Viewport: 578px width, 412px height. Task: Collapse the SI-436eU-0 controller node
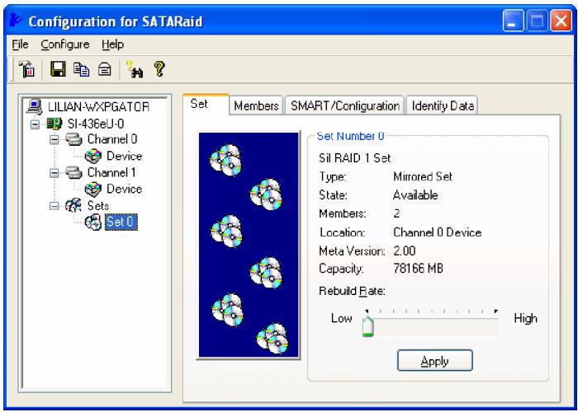[35, 124]
